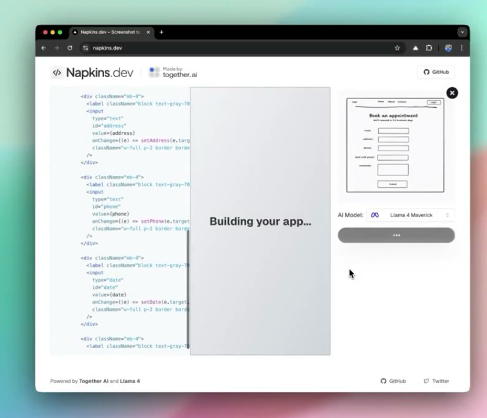Click the cloud-shaped extension icon in toolbar
487x418 pixels.
[415, 48]
